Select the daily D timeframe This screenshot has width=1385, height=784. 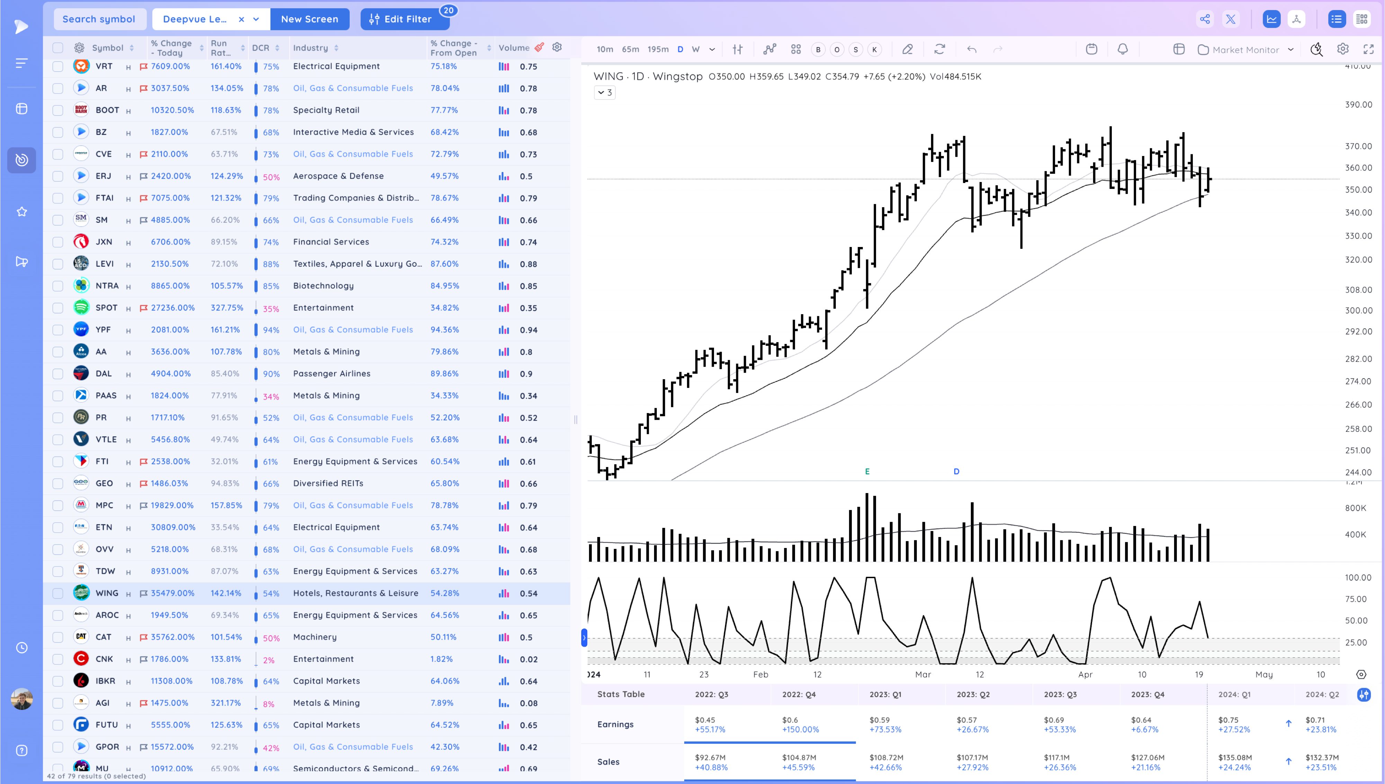tap(680, 49)
